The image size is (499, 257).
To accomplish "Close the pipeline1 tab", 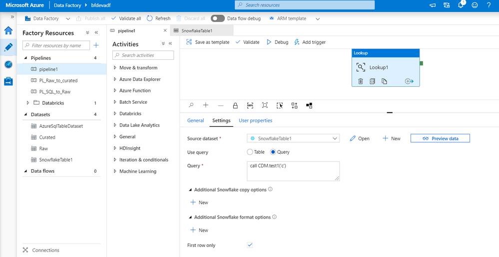I will (x=165, y=30).
